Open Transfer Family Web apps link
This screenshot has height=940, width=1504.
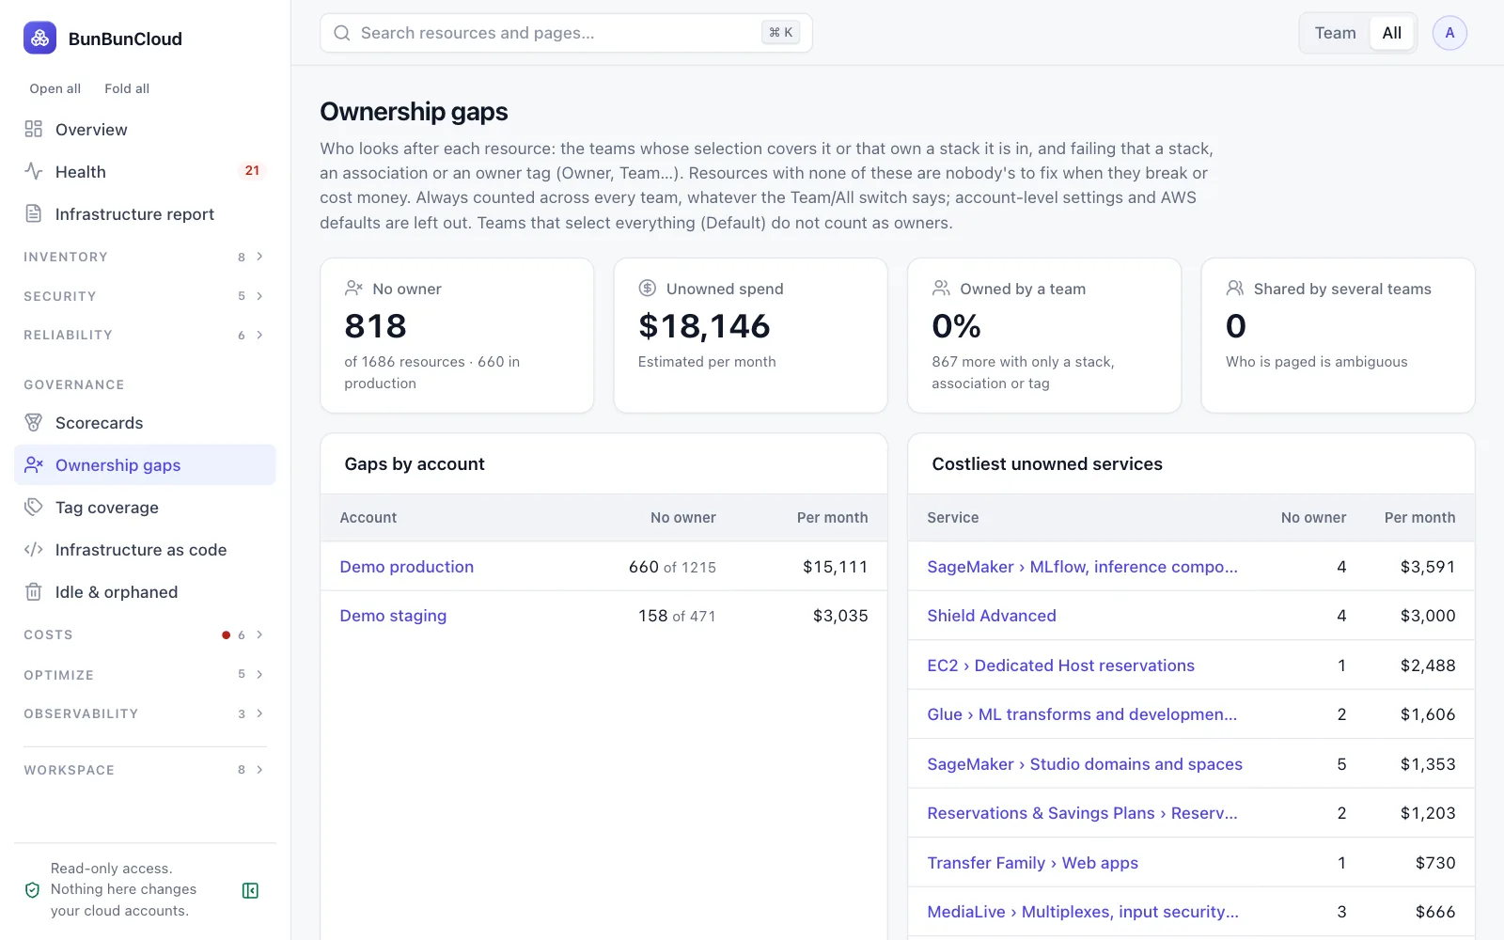[x=1032, y=863]
